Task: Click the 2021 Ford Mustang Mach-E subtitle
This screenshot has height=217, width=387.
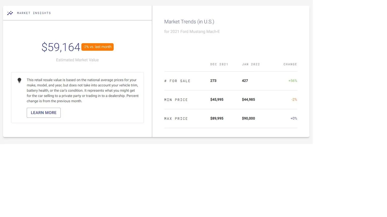Action: tap(192, 32)
